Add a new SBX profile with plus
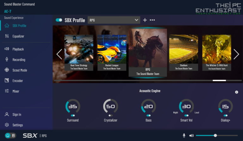The width and height of the screenshot is (243, 141). click(x=145, y=20)
